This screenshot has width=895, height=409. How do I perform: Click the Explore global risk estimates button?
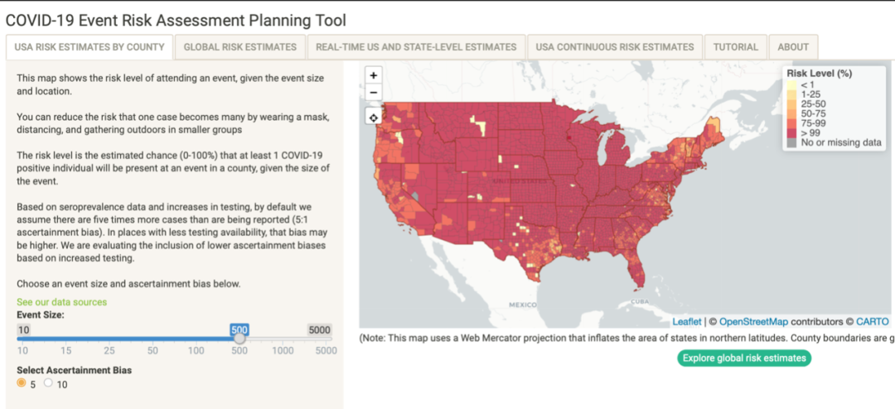tap(744, 358)
